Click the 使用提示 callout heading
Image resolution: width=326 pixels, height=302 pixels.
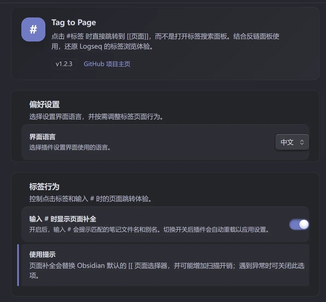click(42, 254)
